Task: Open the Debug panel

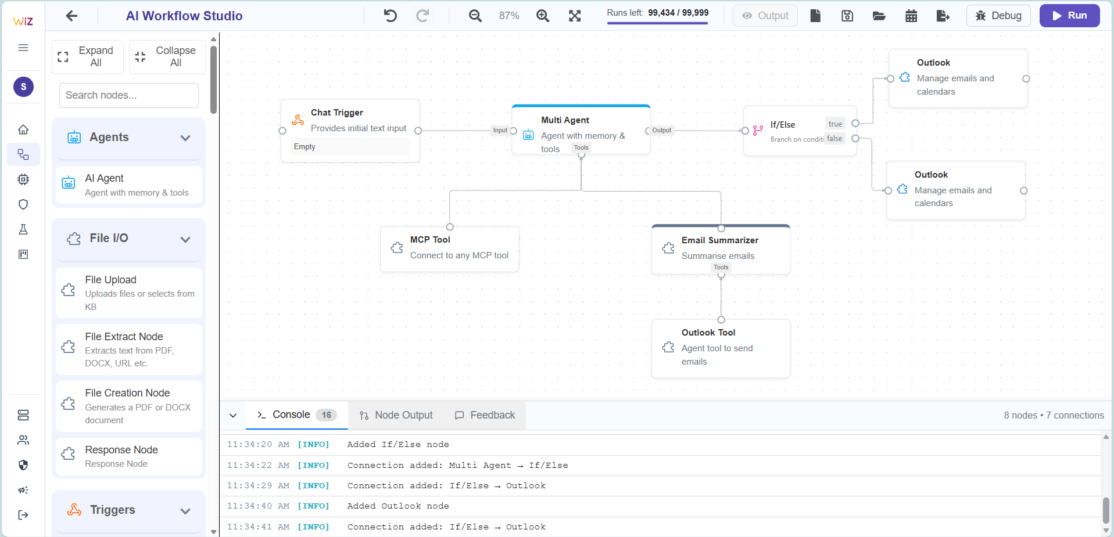Action: click(998, 16)
